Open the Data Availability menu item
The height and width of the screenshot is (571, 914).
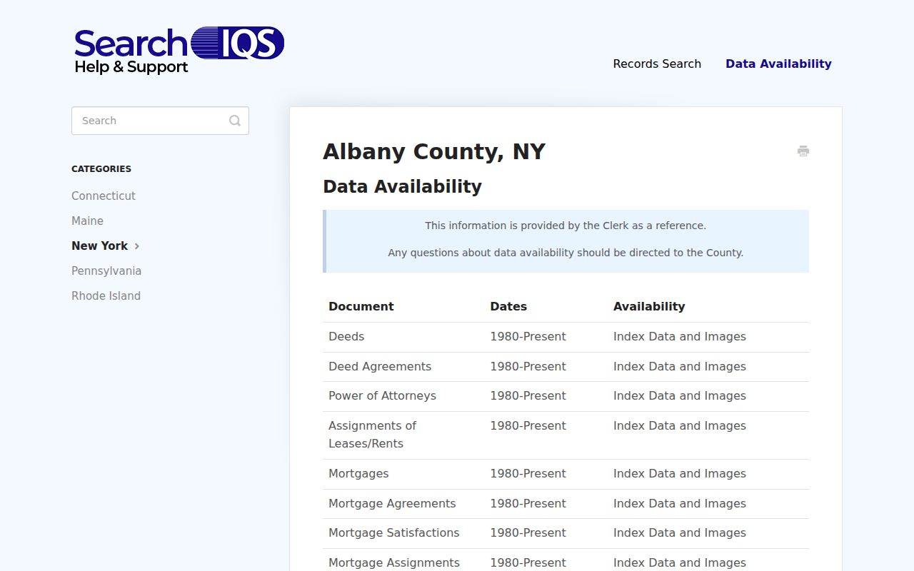[778, 64]
